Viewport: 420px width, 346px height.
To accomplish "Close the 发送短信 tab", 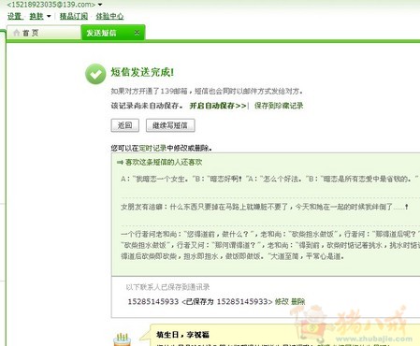I will (x=137, y=33).
